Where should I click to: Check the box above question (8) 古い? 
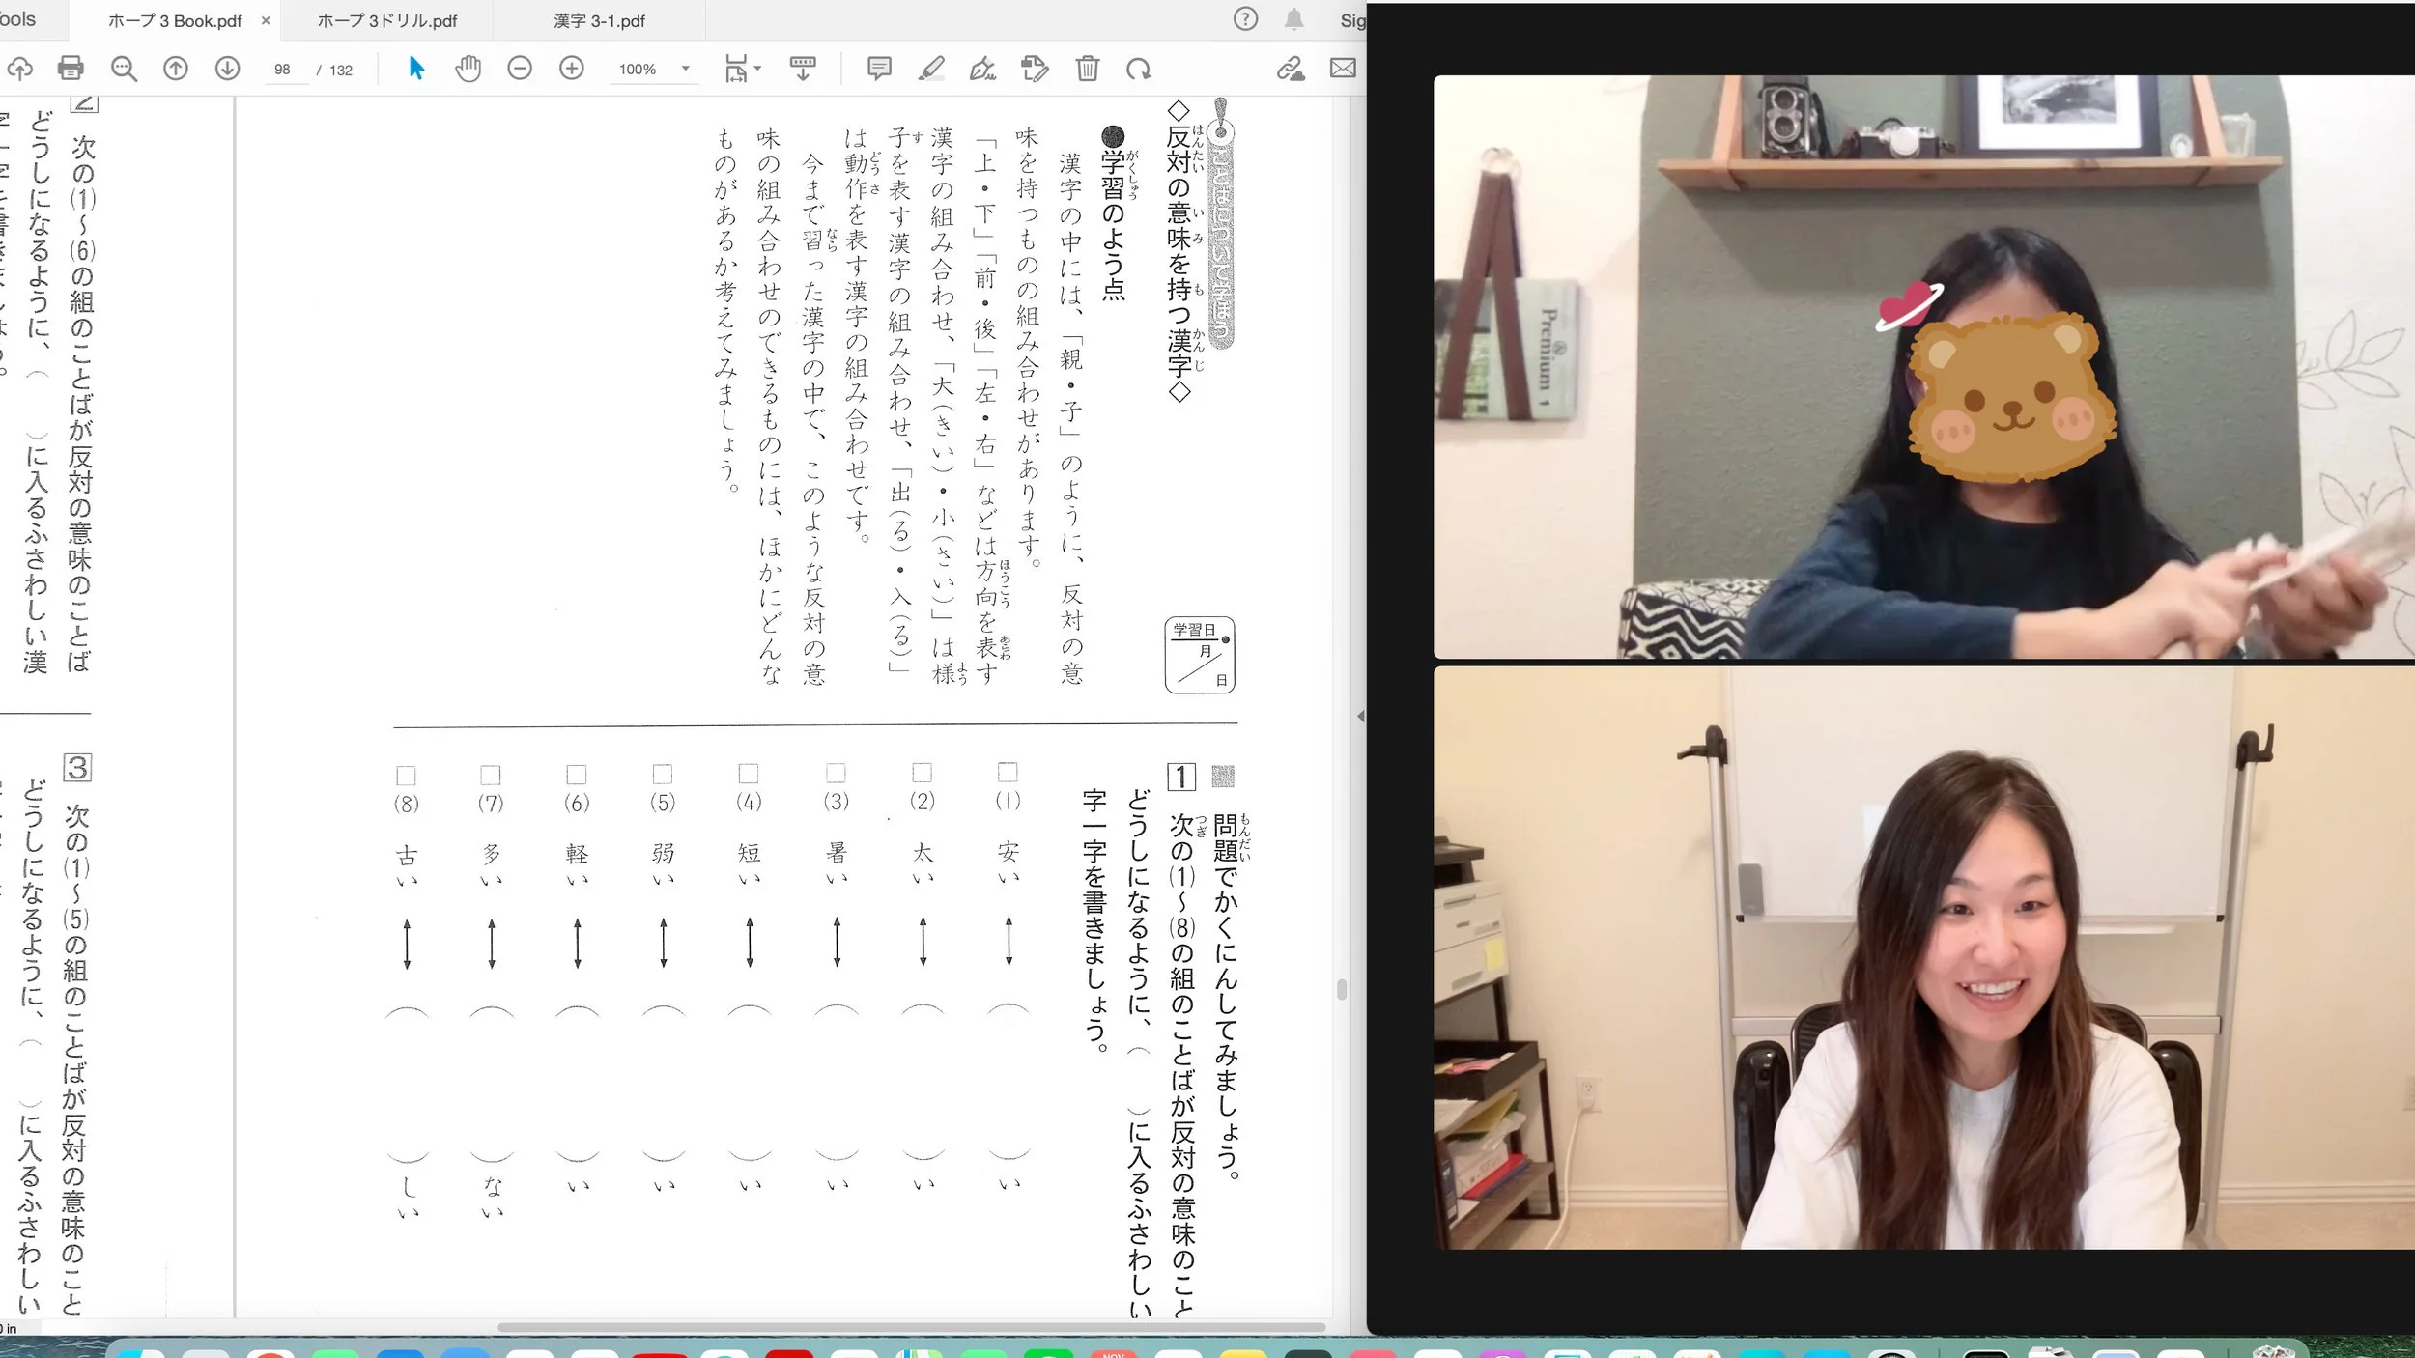407,776
